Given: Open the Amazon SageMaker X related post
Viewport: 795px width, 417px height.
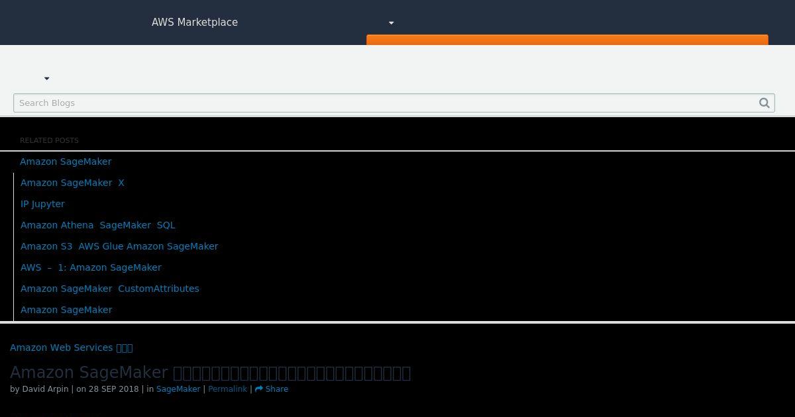Looking at the screenshot, I should [72, 183].
